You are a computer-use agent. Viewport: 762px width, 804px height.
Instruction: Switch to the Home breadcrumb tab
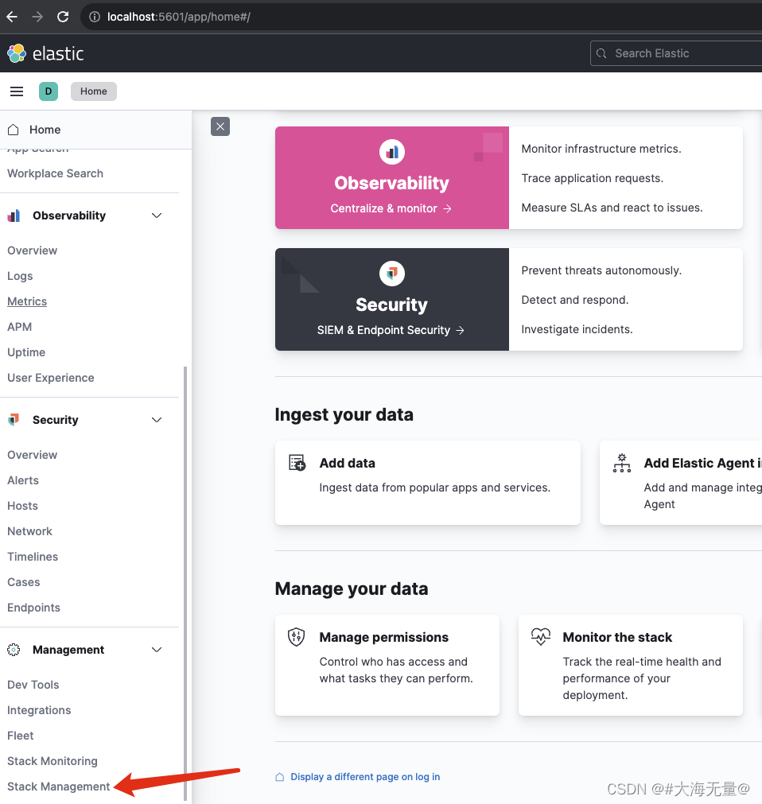point(93,91)
